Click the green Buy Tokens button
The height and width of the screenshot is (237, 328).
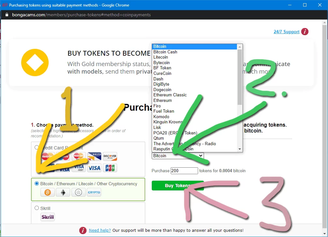coord(178,186)
